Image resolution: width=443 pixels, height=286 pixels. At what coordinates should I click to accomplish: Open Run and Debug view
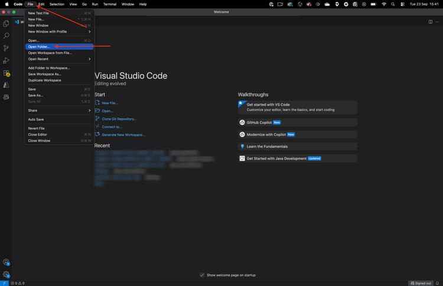tap(6, 60)
